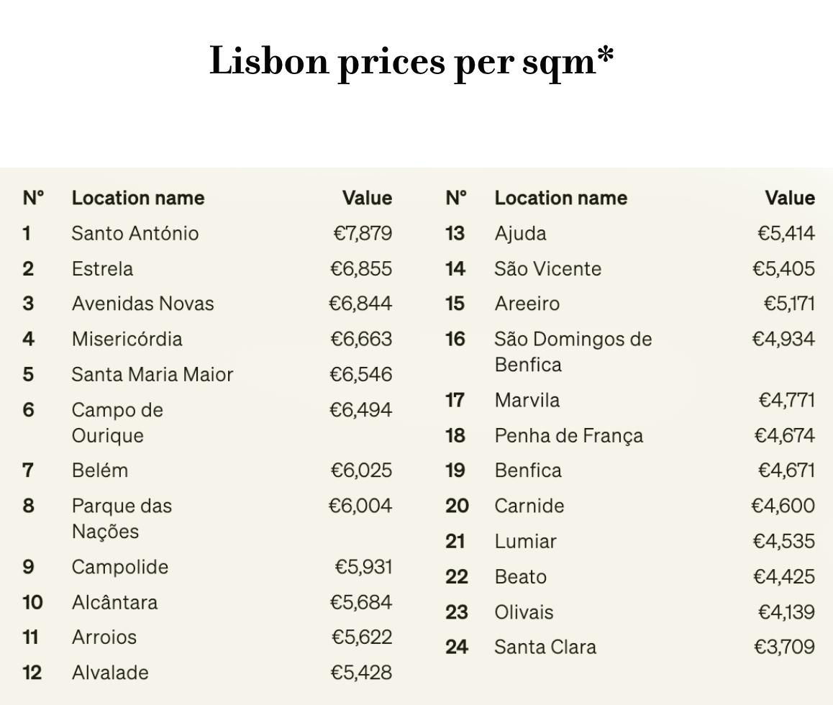Select the Lumiar location
The height and width of the screenshot is (705, 833).
(525, 541)
